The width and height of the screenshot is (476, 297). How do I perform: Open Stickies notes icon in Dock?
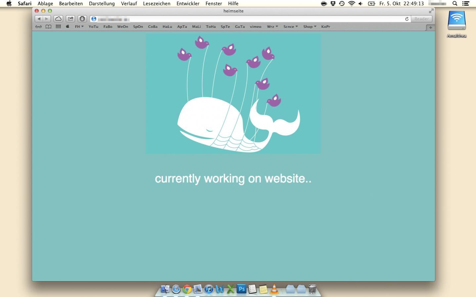[x=263, y=289]
